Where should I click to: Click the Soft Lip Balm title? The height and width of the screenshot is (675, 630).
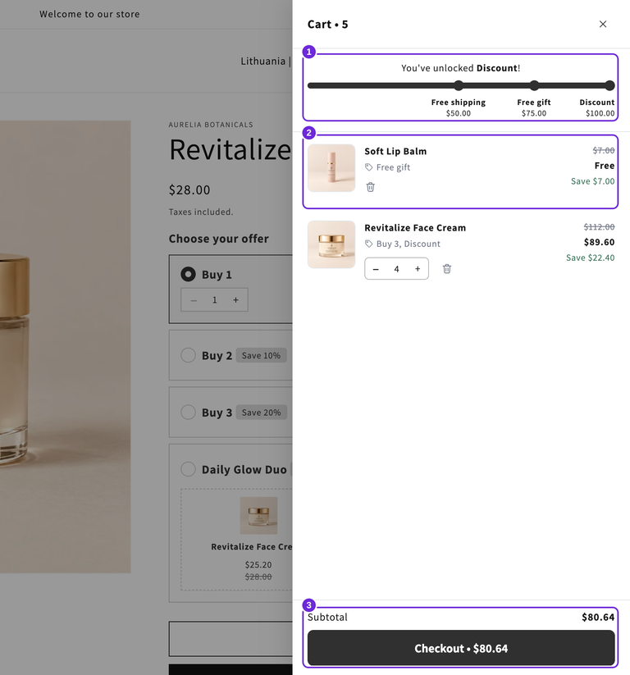tap(395, 152)
